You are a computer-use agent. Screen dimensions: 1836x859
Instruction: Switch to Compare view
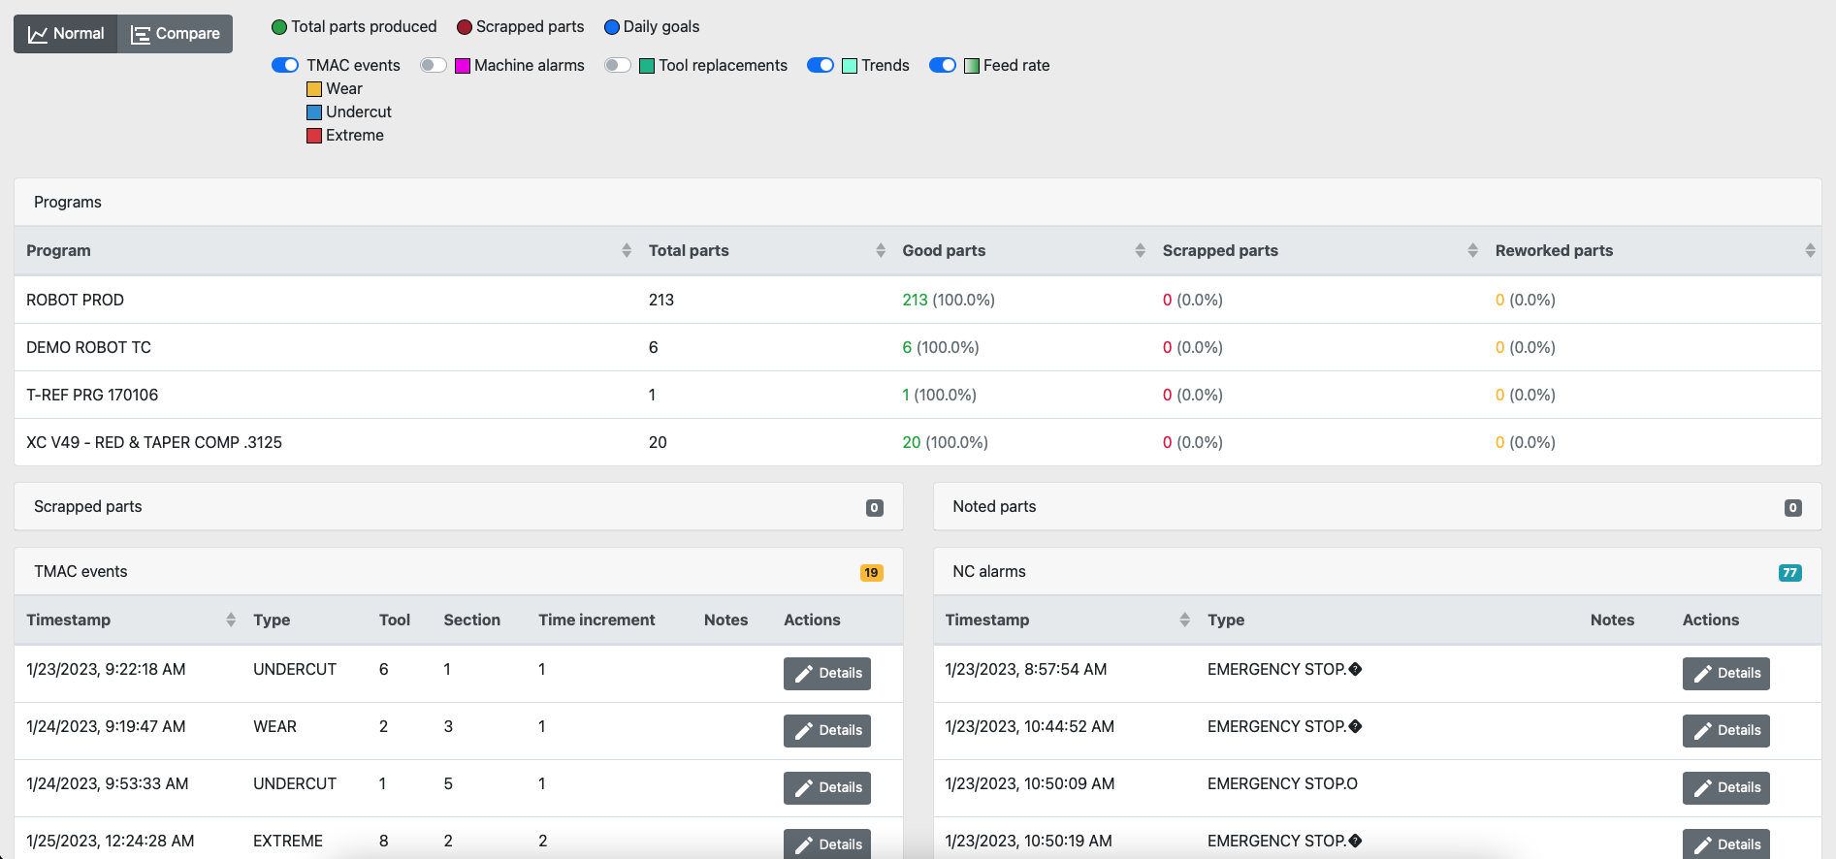coord(176,34)
